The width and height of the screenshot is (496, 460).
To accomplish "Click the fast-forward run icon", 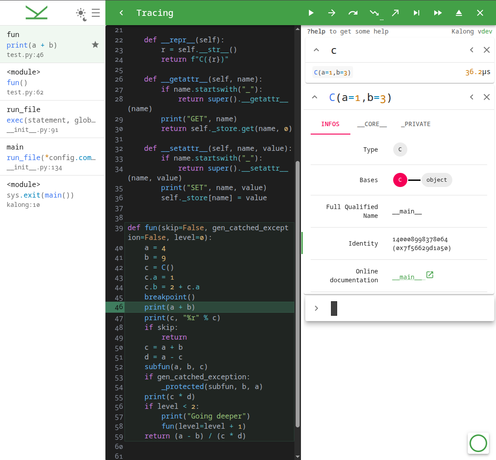I will (x=437, y=13).
